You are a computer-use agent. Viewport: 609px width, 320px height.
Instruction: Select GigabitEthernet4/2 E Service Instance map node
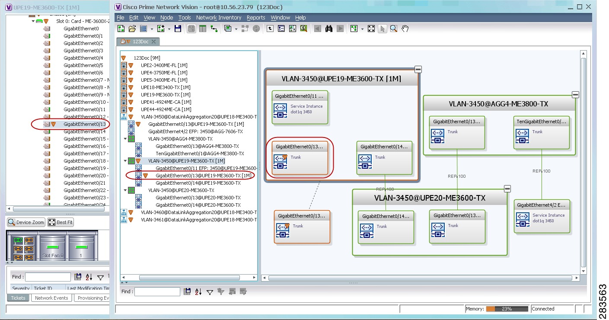click(542, 216)
